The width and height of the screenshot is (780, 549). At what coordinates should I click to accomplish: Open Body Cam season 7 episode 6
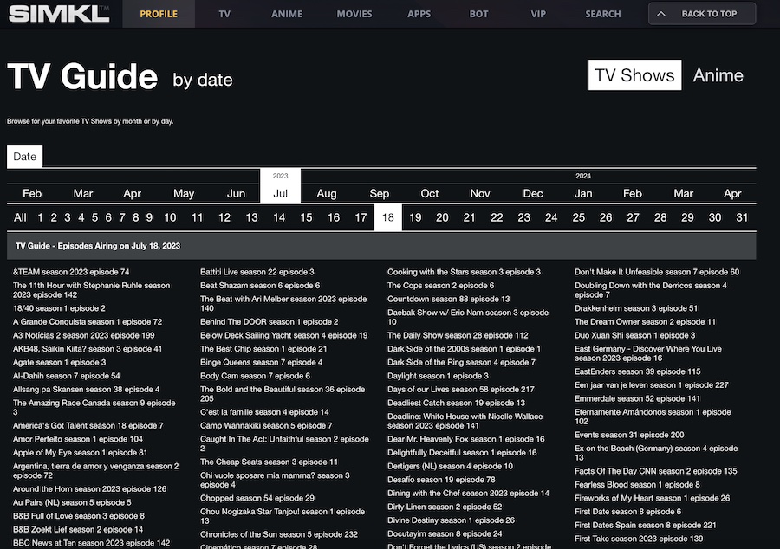click(x=255, y=376)
